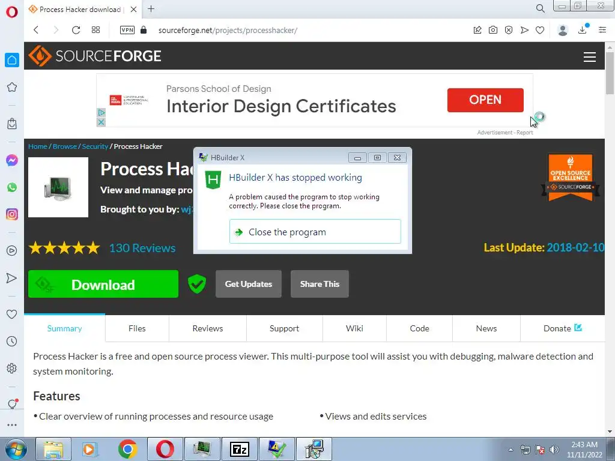Go to Home breadcrumb link
Viewport: 615px width, 461px height.
[x=38, y=146]
